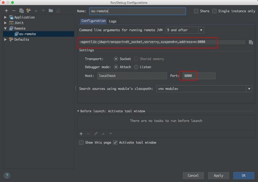Expand the Defaults tree node
The image size is (258, 182).
pos(5,39)
